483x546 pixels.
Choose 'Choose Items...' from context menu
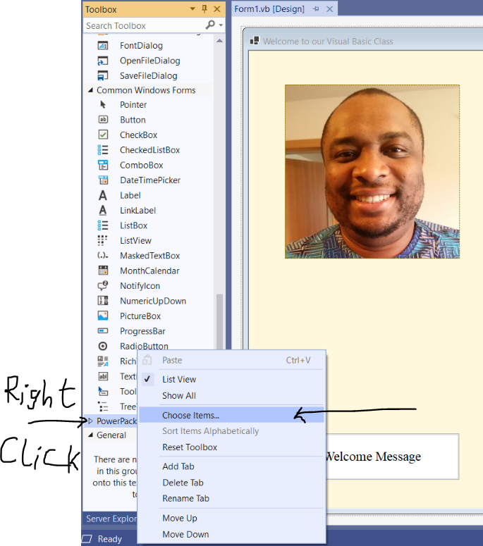pyautogui.click(x=190, y=416)
